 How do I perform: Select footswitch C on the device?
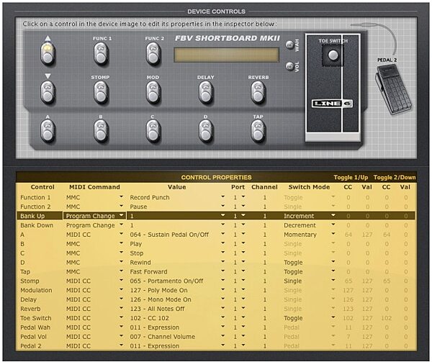[x=153, y=132]
